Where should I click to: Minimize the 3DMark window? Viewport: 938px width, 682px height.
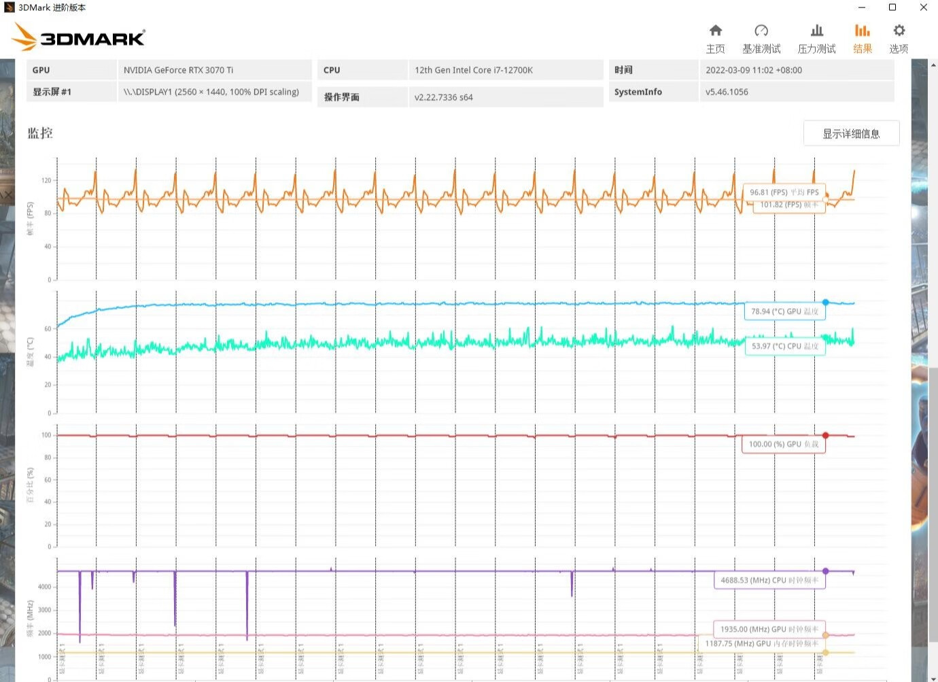[x=862, y=7]
